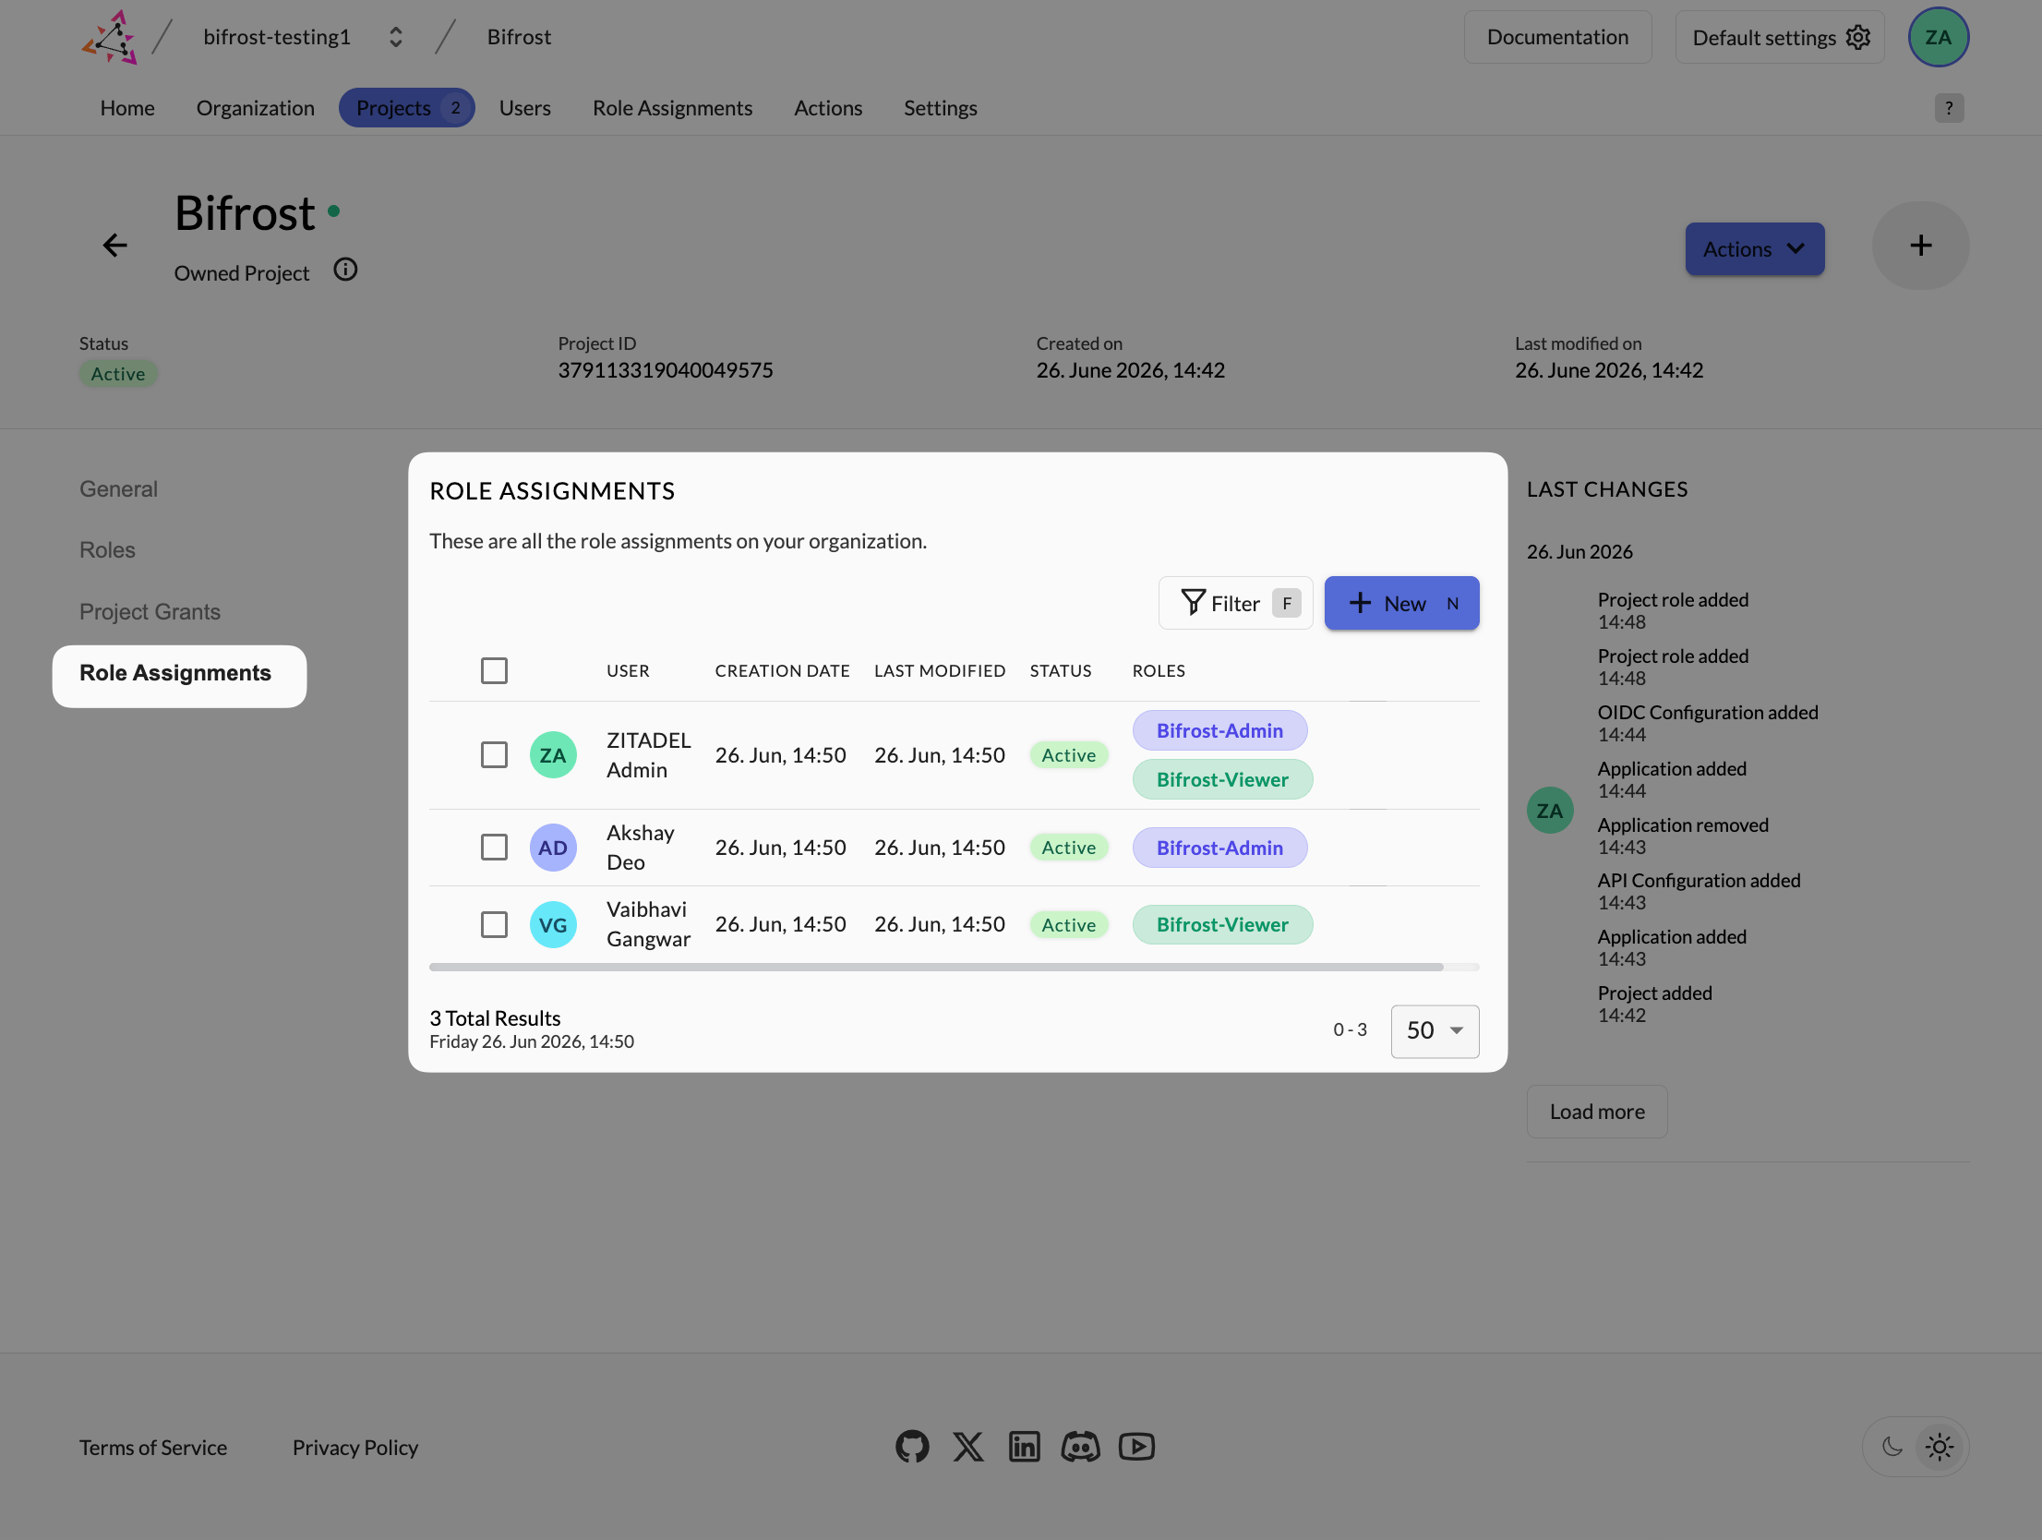Screen dimensions: 2042x1540
Task: Open the Home tab
Action: (127, 108)
